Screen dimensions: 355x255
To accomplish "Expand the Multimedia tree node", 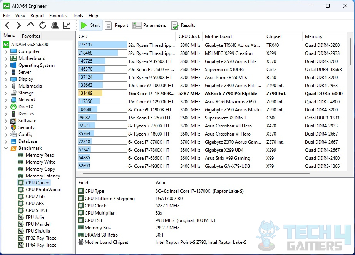I will click(6, 86).
